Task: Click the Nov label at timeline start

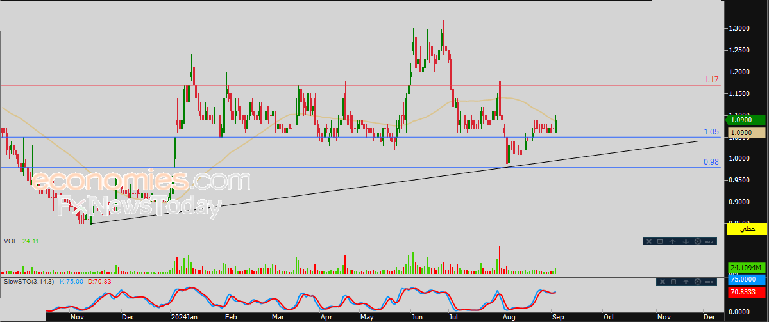Action: pos(77,317)
